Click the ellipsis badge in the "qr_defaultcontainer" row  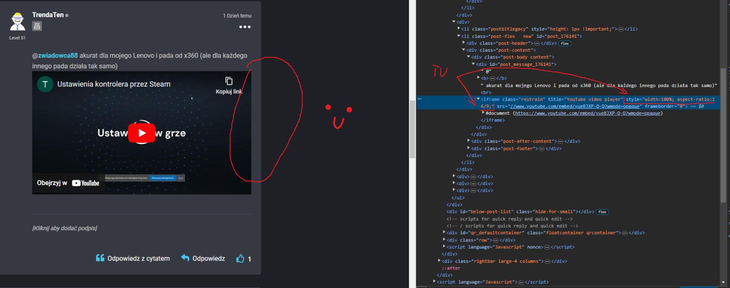625,233
